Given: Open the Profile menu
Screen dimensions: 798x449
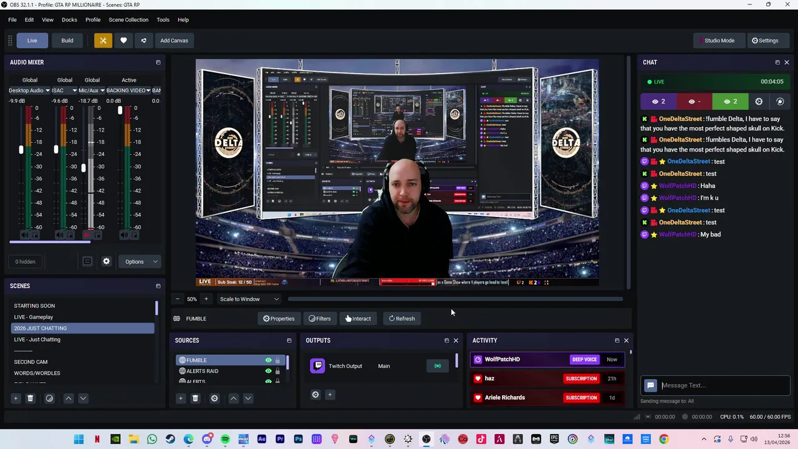Looking at the screenshot, I should [93, 20].
